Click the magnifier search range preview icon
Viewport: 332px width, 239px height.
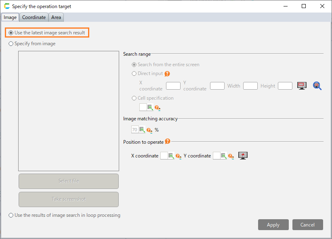point(317,86)
